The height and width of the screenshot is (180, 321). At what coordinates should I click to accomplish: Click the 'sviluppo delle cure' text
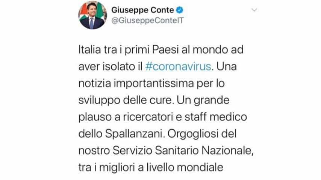pyautogui.click(x=125, y=100)
